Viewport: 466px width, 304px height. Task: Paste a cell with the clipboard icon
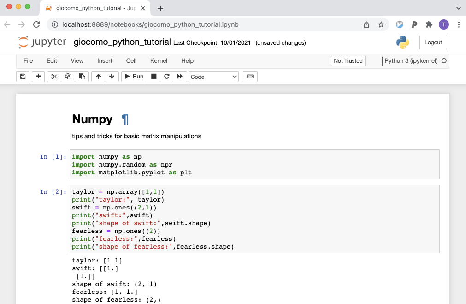click(82, 76)
